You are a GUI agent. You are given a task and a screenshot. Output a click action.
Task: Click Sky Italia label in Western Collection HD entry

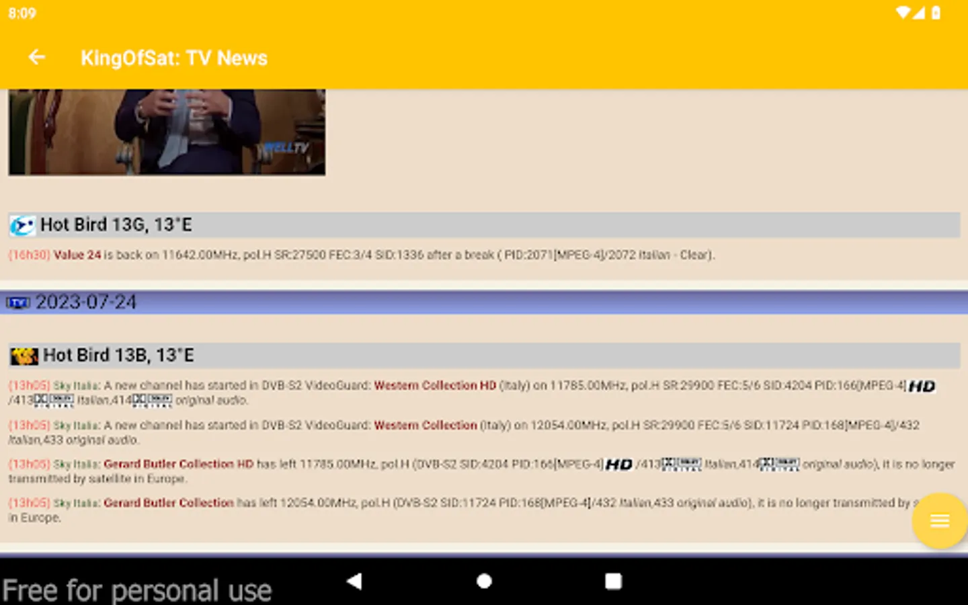point(77,385)
